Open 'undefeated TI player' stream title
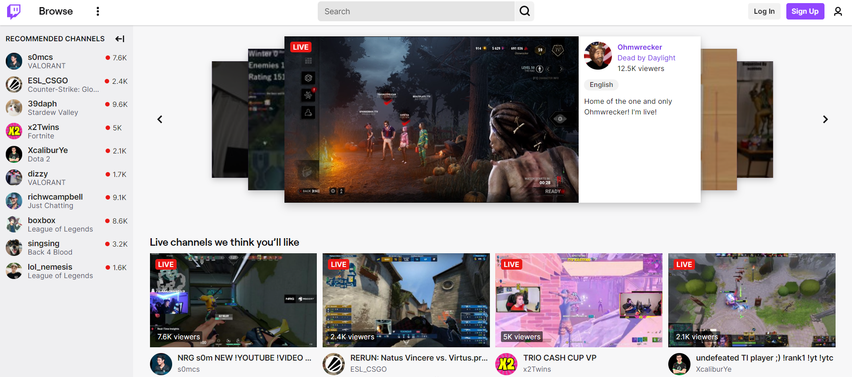 [765, 358]
